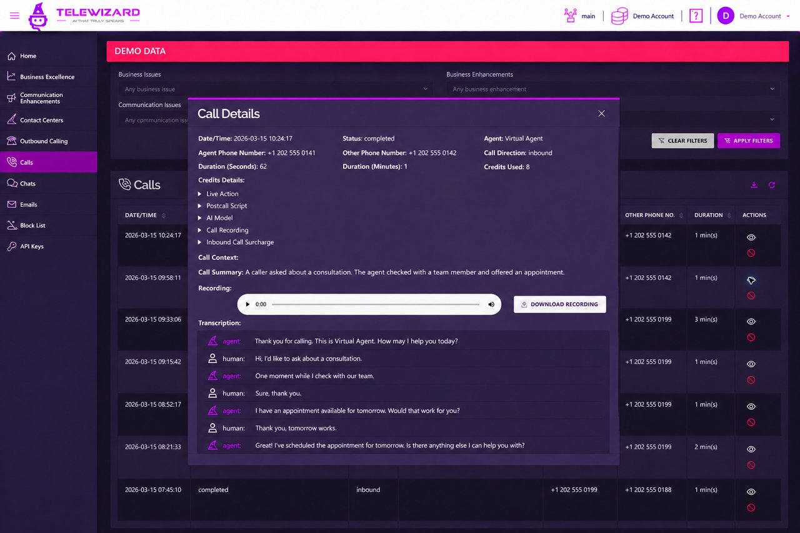The height and width of the screenshot is (533, 800).
Task: Close the Call Details dialog
Action: [601, 114]
